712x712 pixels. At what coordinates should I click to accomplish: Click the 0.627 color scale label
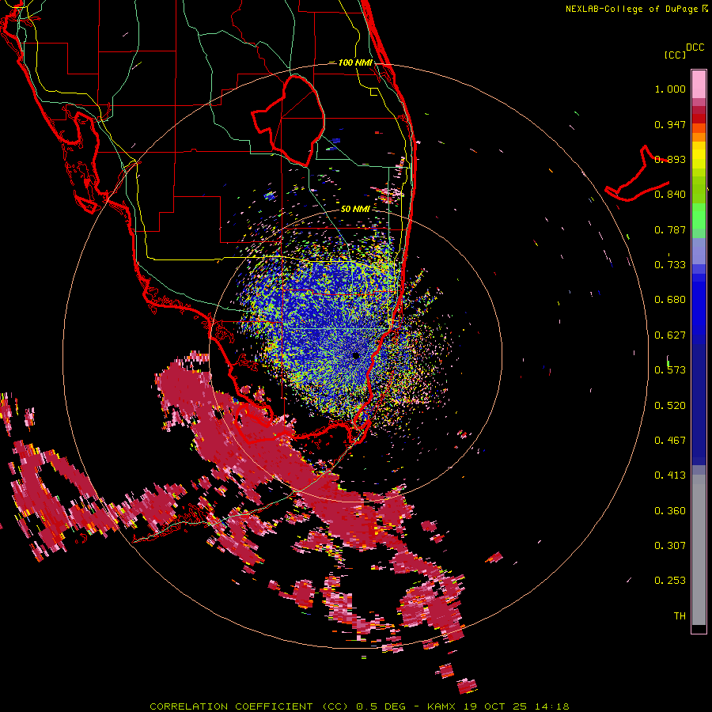[670, 335]
